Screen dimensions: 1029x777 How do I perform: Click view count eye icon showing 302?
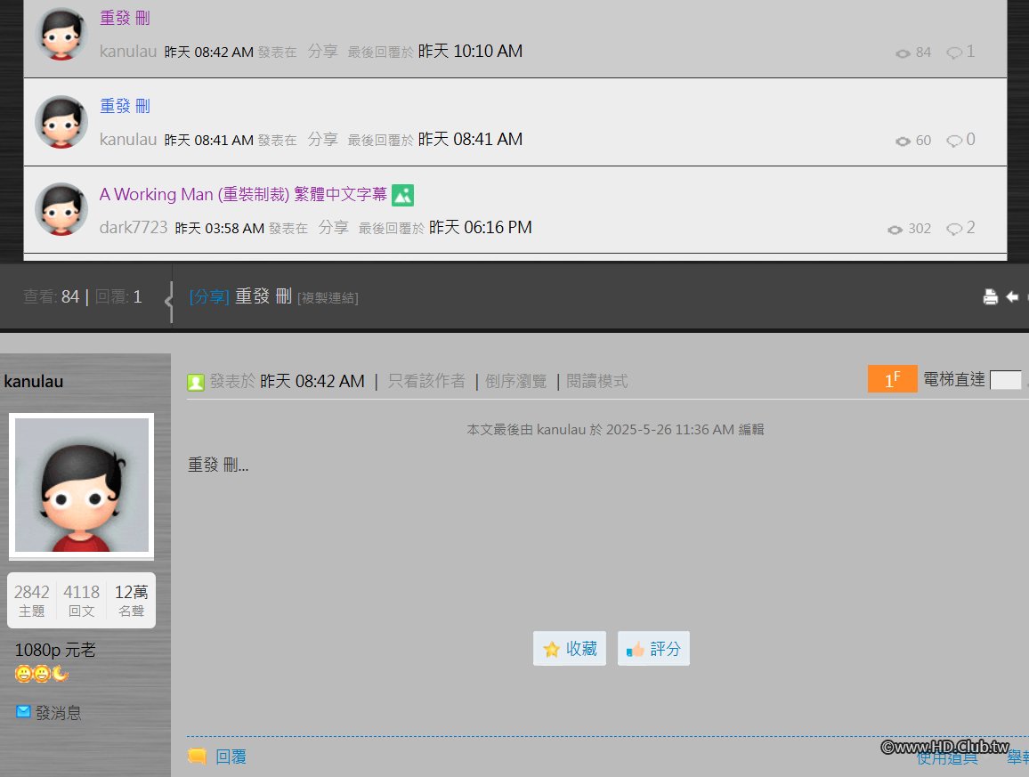[x=895, y=229]
